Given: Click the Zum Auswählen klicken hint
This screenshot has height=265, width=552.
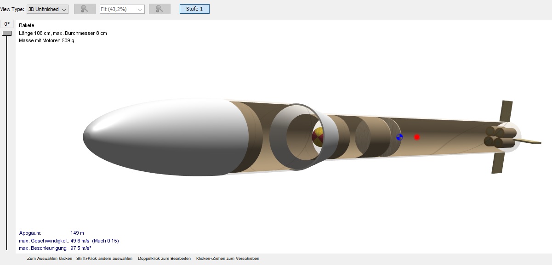Looking at the screenshot, I should [50, 259].
